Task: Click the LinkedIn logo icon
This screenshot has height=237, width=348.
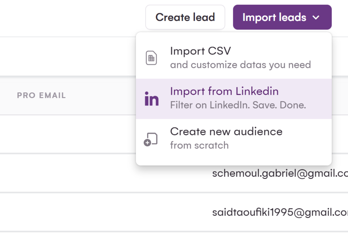Action: [x=152, y=98]
